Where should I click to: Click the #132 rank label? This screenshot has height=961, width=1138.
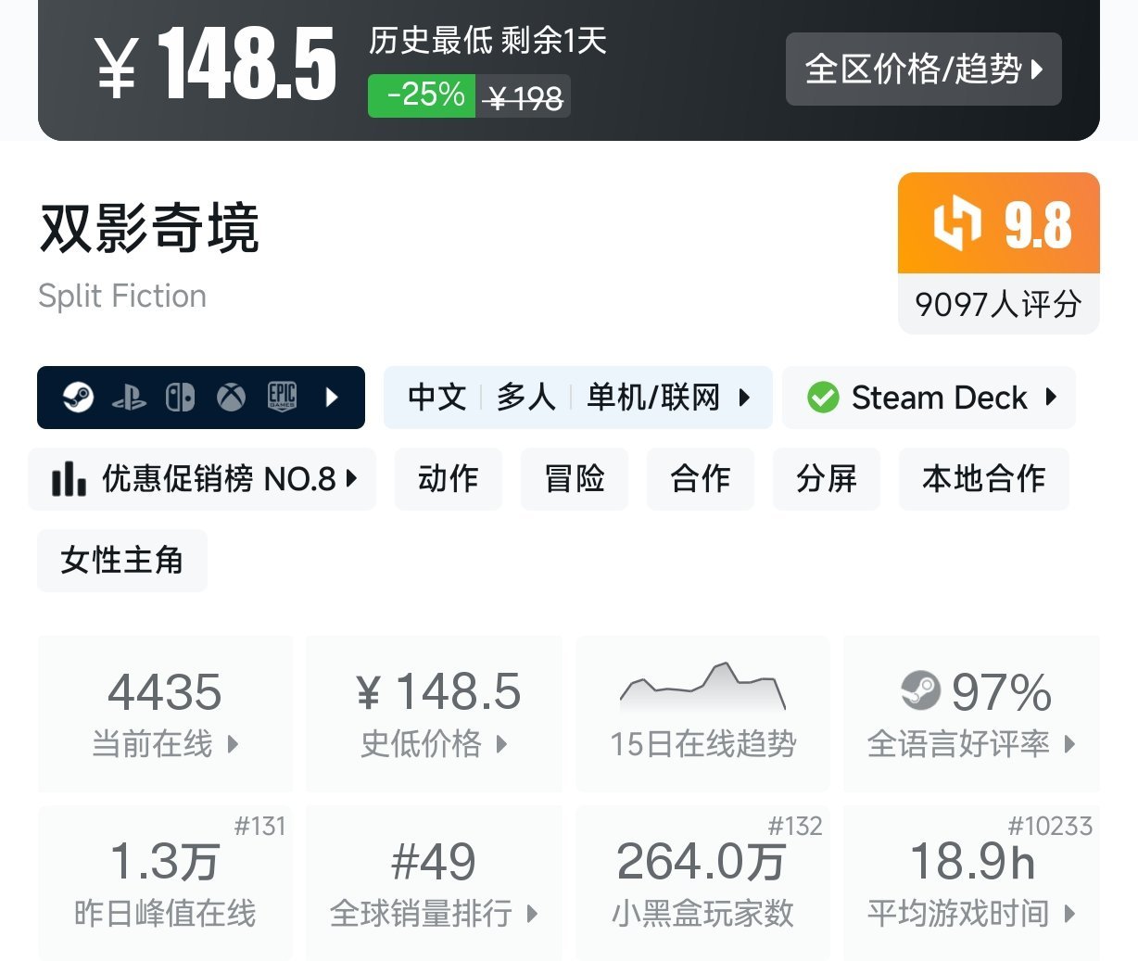[x=795, y=826]
